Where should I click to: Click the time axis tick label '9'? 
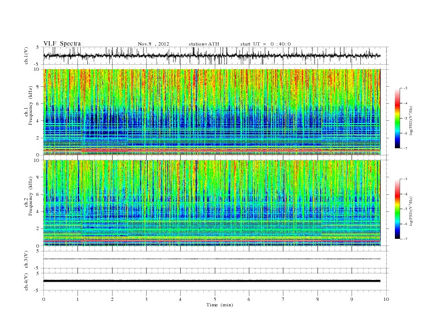[352, 299]
